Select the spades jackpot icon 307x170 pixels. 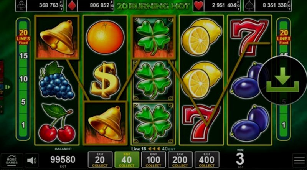click(249, 6)
